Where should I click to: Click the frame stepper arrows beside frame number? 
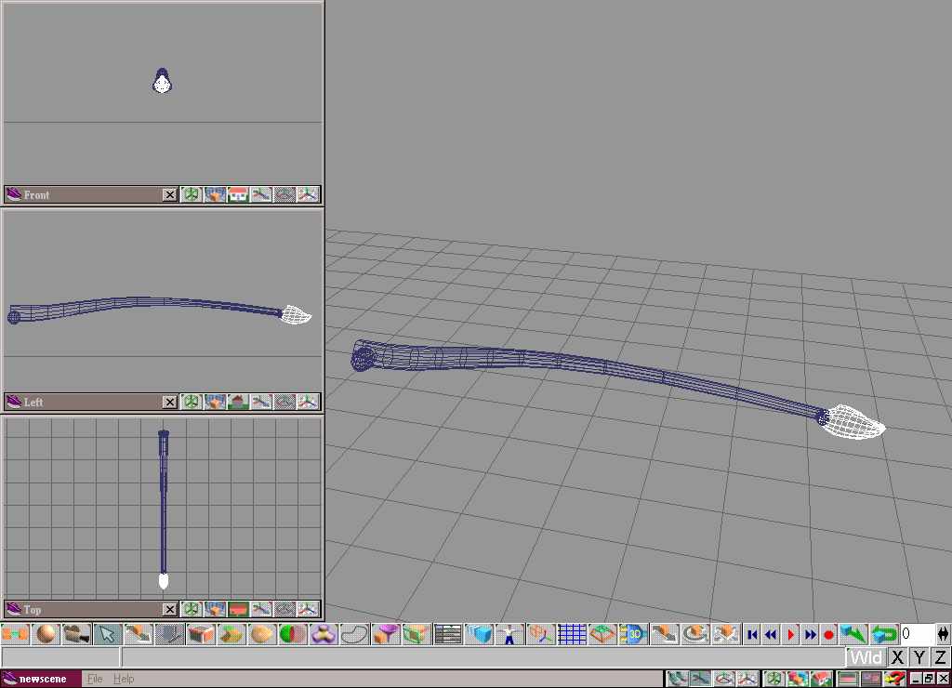coord(943,635)
